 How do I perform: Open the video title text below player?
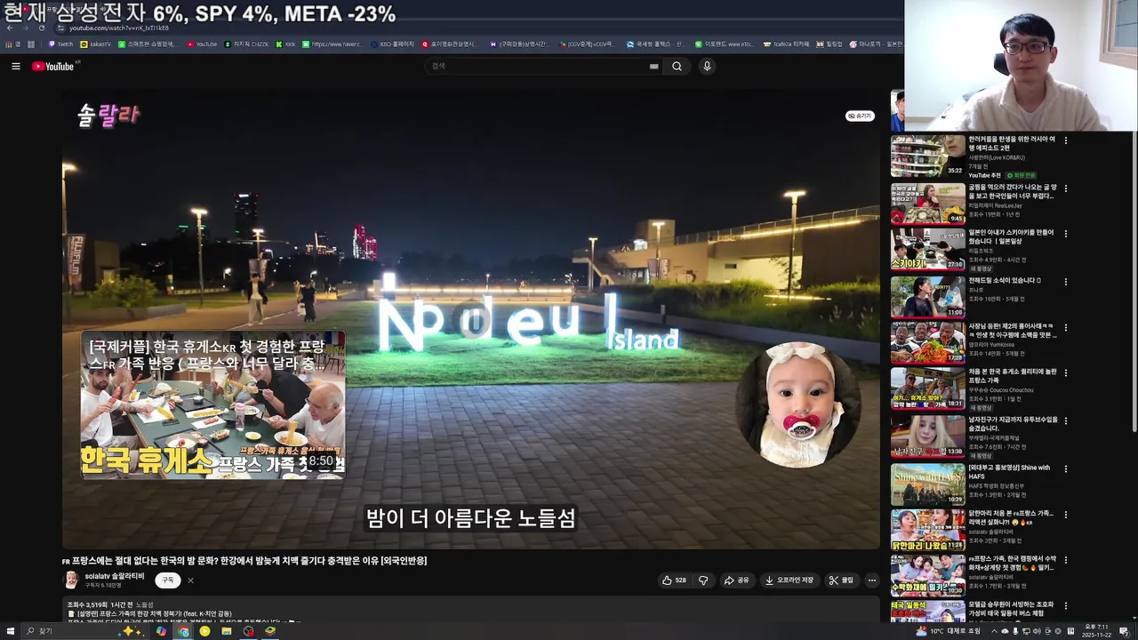coord(244,561)
